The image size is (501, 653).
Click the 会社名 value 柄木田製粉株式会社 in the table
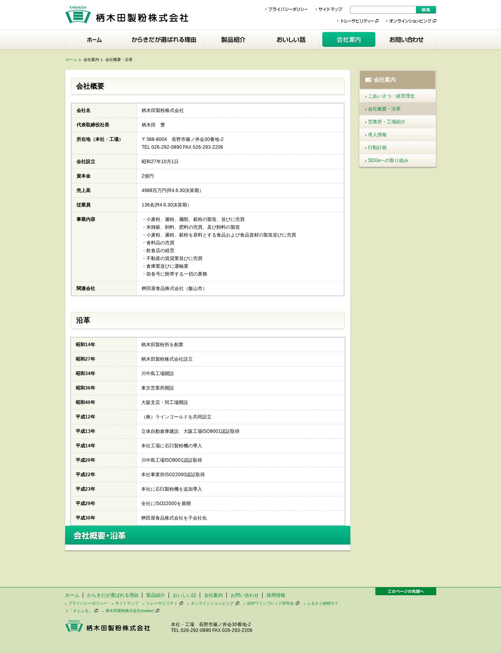point(163,110)
